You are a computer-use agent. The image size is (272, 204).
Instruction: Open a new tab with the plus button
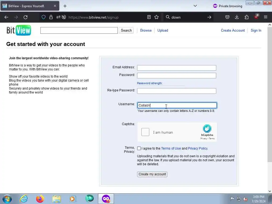tap(65, 6)
